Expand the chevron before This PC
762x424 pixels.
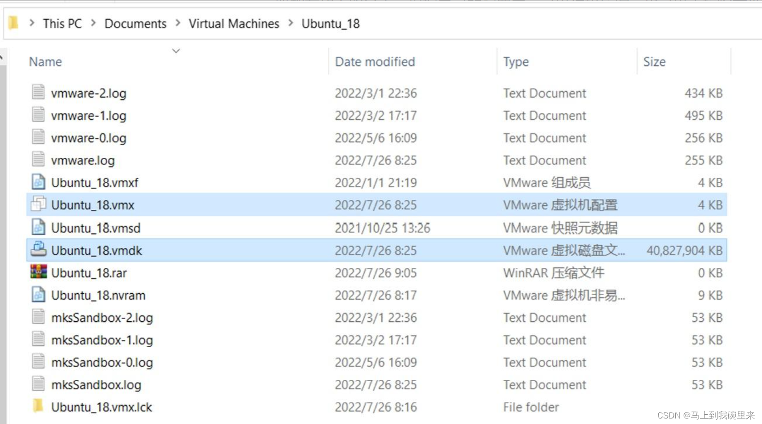(x=32, y=23)
